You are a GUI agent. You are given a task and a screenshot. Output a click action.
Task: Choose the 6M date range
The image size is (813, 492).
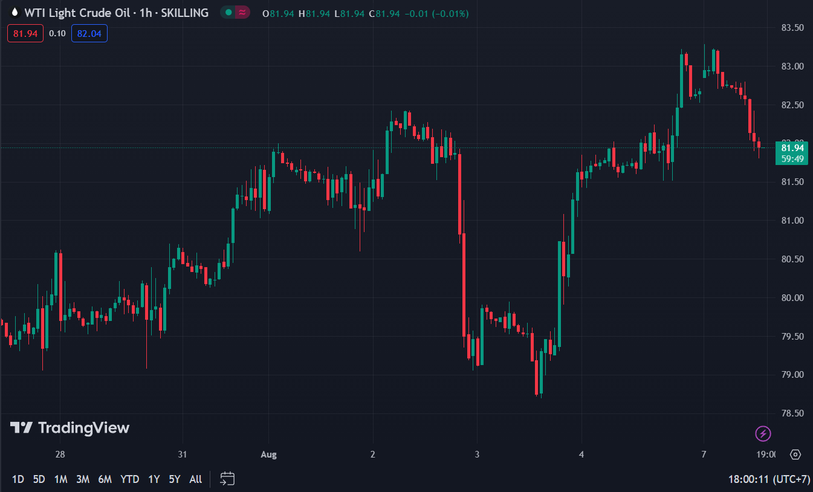coord(105,479)
